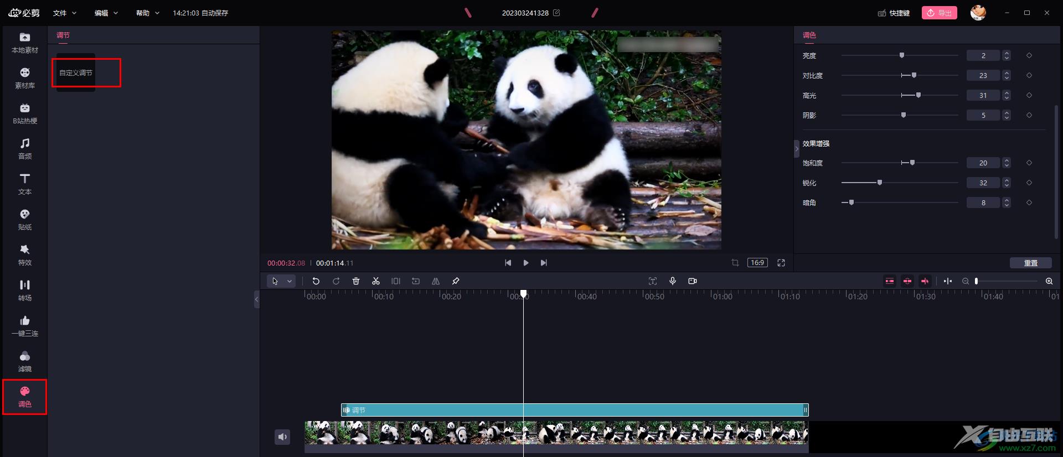Open the 转场 transitions panel
Screen dimensions: 1063x457
[25, 290]
